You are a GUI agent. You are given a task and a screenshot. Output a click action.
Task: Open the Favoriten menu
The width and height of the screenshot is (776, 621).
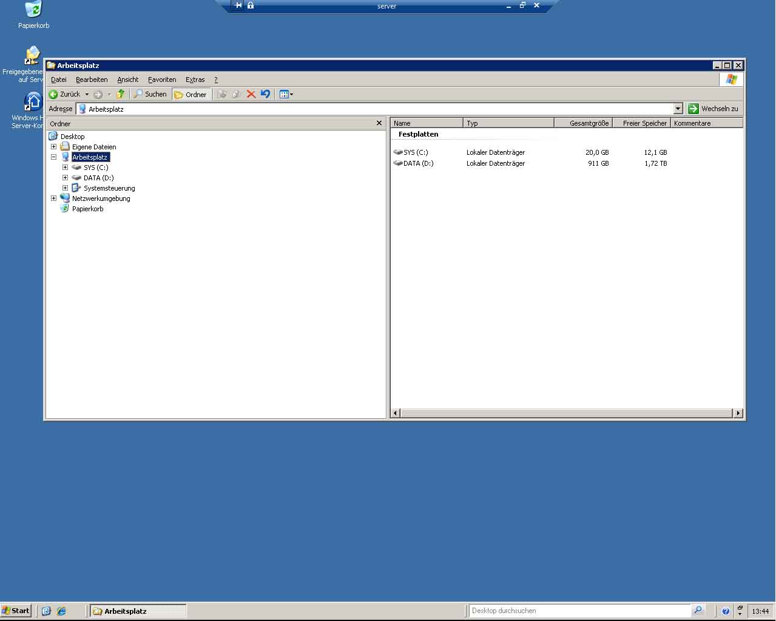tap(162, 80)
